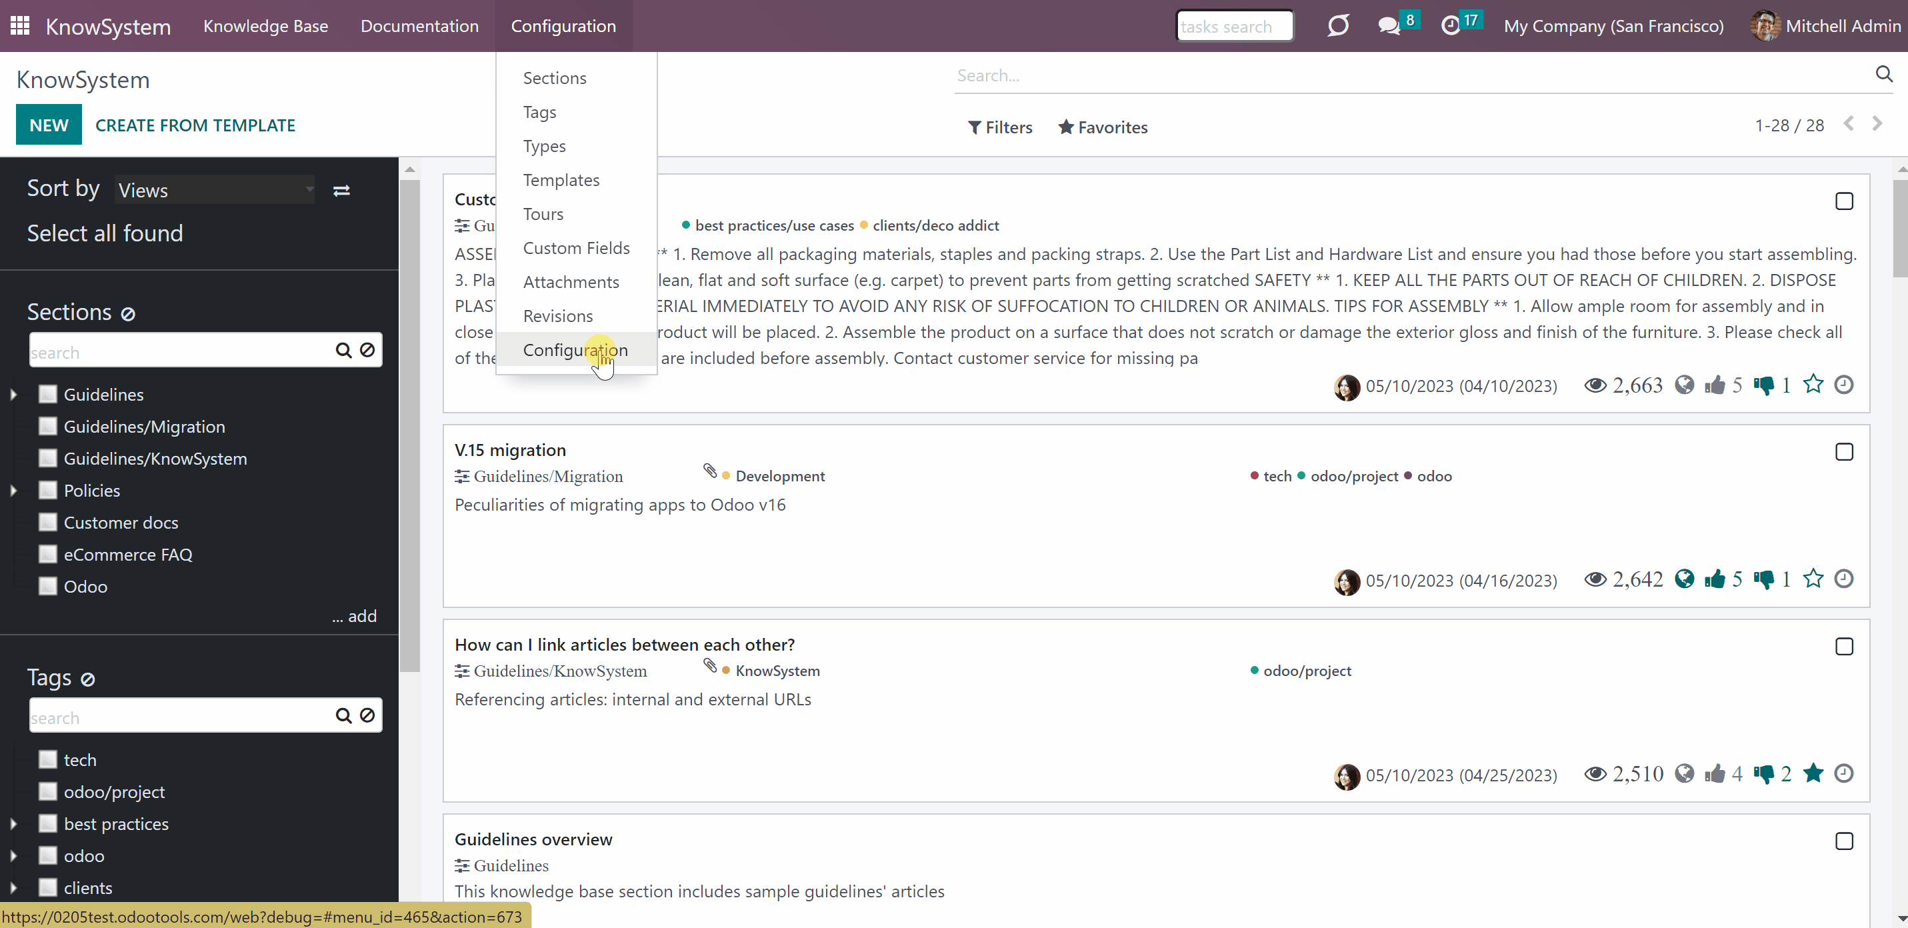Dislike the 'How can I link articles' article
1908x928 pixels.
pyautogui.click(x=1763, y=774)
